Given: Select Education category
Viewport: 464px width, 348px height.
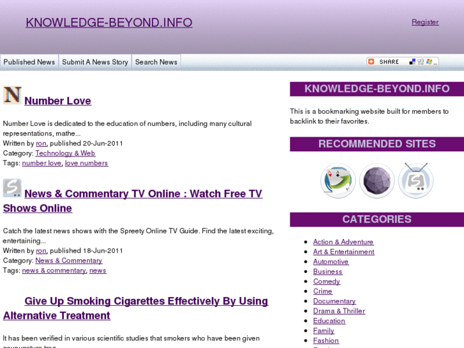Looking at the screenshot, I should (329, 321).
